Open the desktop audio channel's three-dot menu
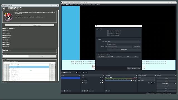This screenshot has width=178, height=100. coord(135,81)
